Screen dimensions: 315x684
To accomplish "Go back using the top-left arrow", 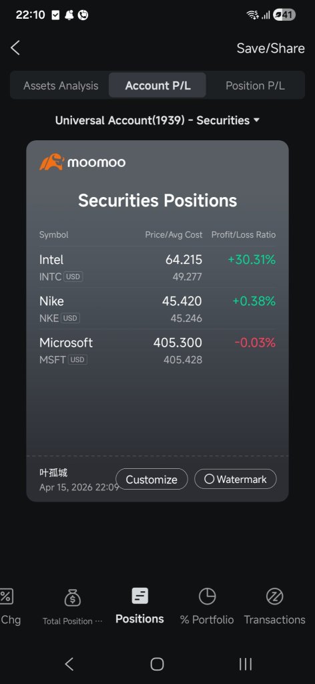I will (15, 48).
